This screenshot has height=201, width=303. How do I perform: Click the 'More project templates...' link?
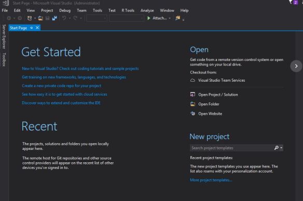coord(211,180)
